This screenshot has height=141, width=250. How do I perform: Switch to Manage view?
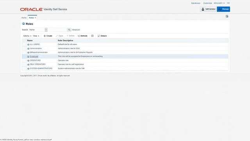coord(223,9)
